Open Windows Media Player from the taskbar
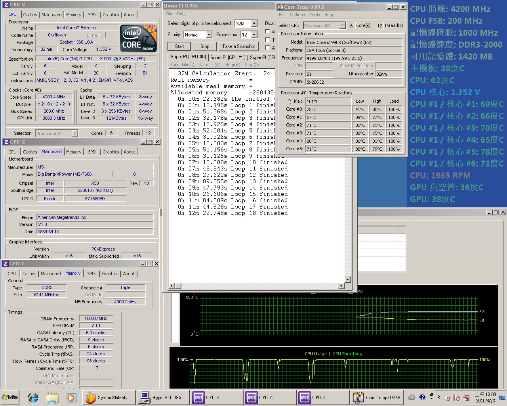The width and height of the screenshot is (507, 406). [x=71, y=397]
